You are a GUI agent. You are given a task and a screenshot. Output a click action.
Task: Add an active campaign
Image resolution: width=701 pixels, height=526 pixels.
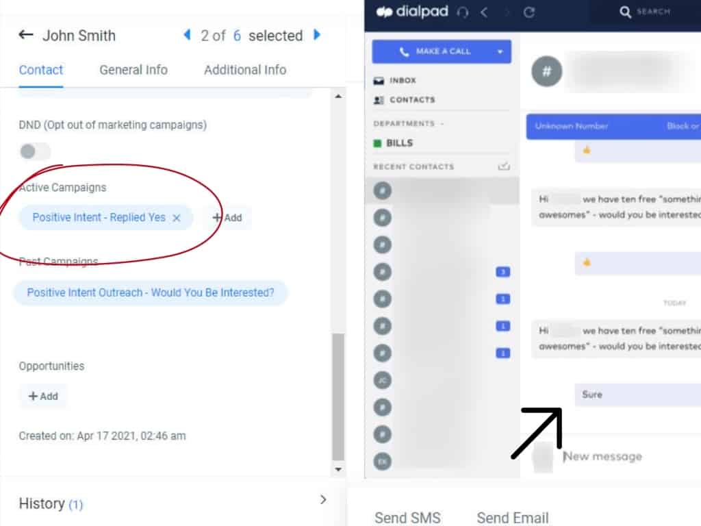(x=227, y=218)
